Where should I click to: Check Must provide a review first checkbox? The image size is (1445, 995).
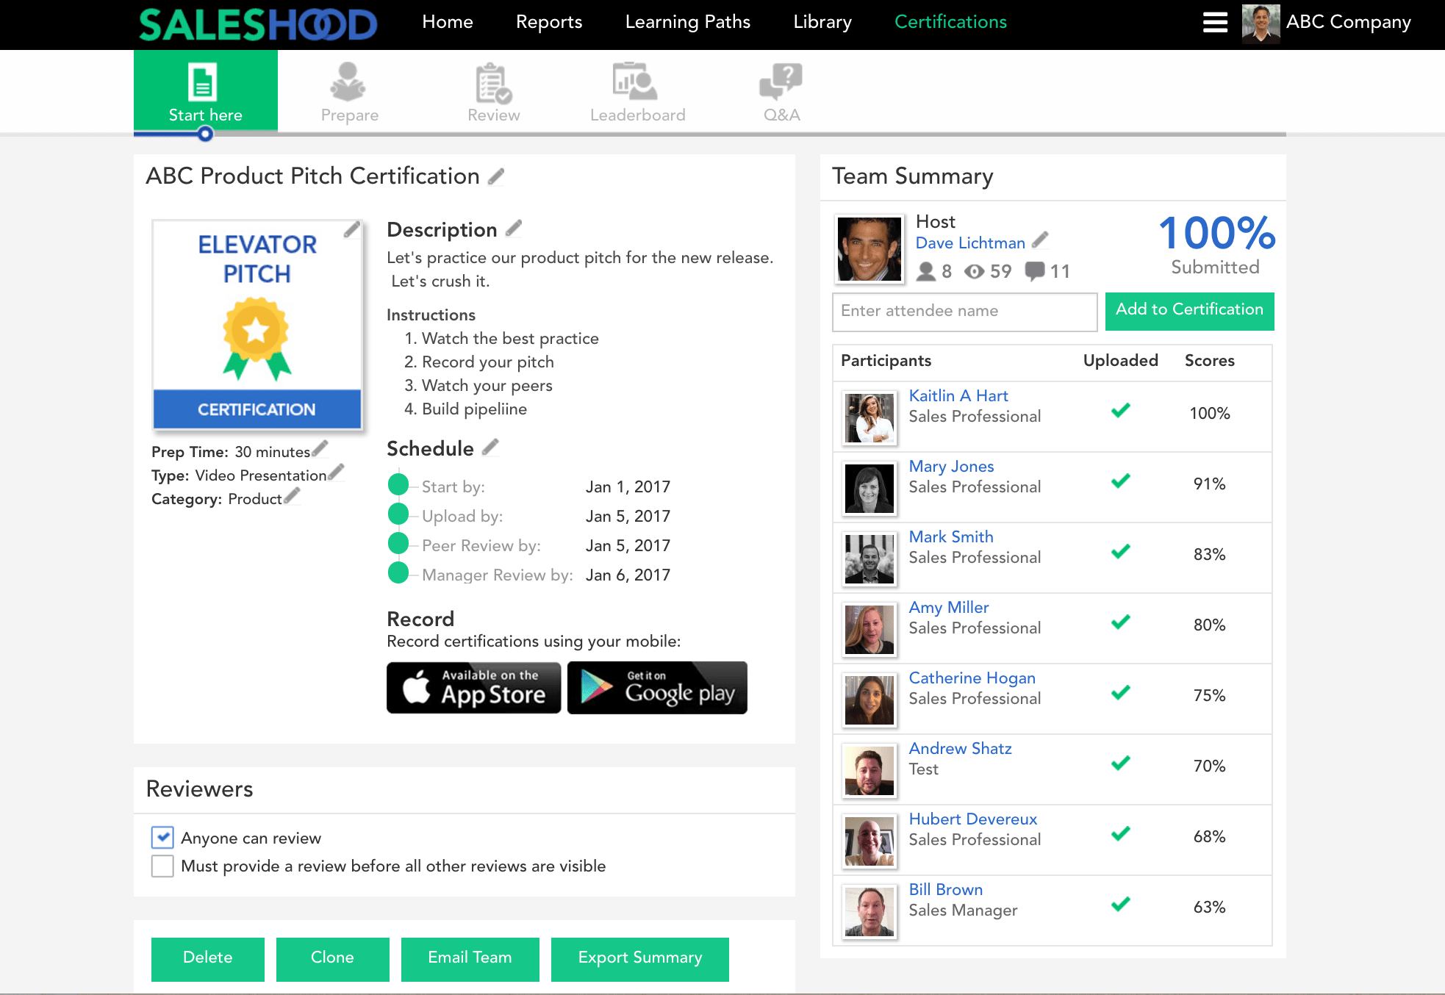coord(162,866)
